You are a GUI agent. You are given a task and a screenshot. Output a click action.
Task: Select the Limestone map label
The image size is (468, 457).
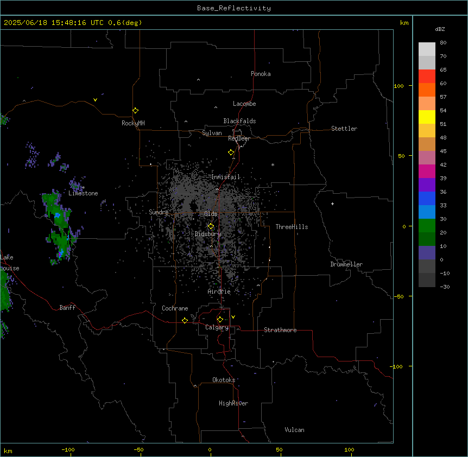tap(83, 193)
